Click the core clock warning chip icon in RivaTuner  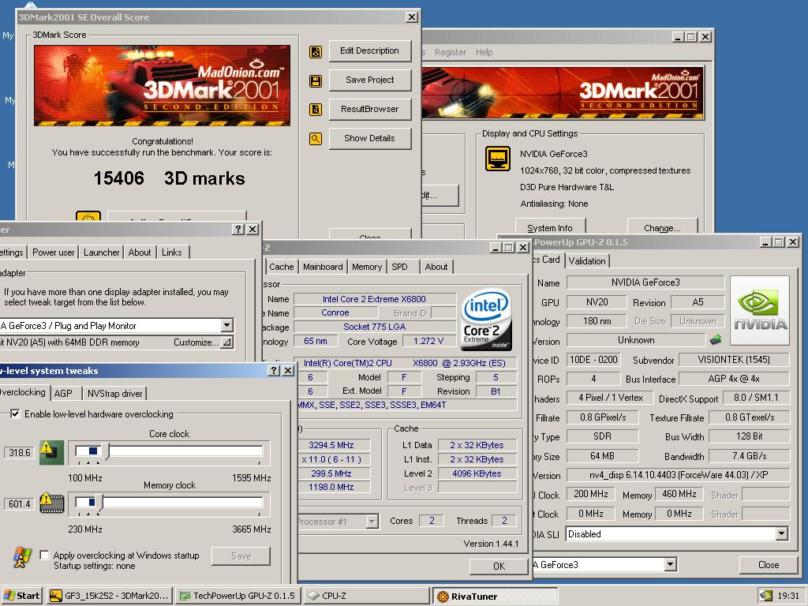[x=51, y=452]
